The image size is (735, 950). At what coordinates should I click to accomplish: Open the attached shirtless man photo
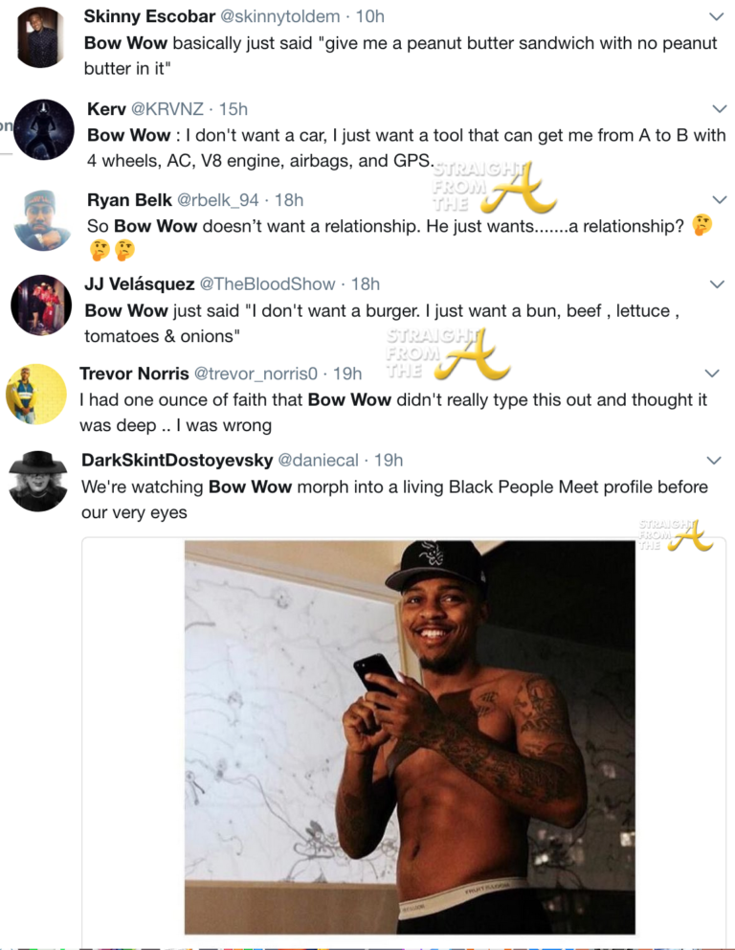coord(410,737)
